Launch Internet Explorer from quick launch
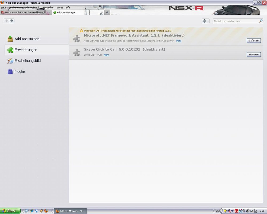 coord(32,211)
